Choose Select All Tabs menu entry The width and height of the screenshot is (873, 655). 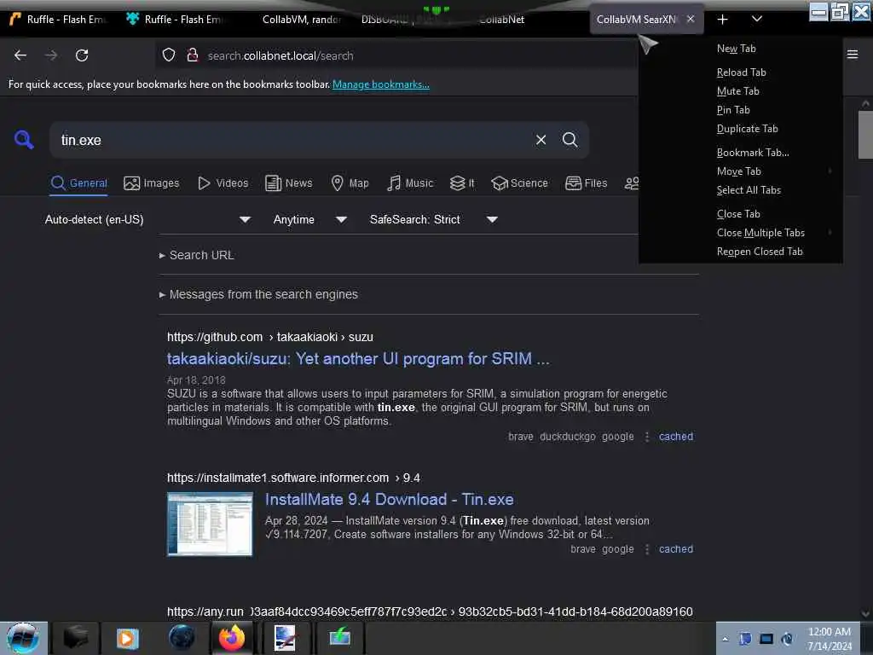(741, 190)
